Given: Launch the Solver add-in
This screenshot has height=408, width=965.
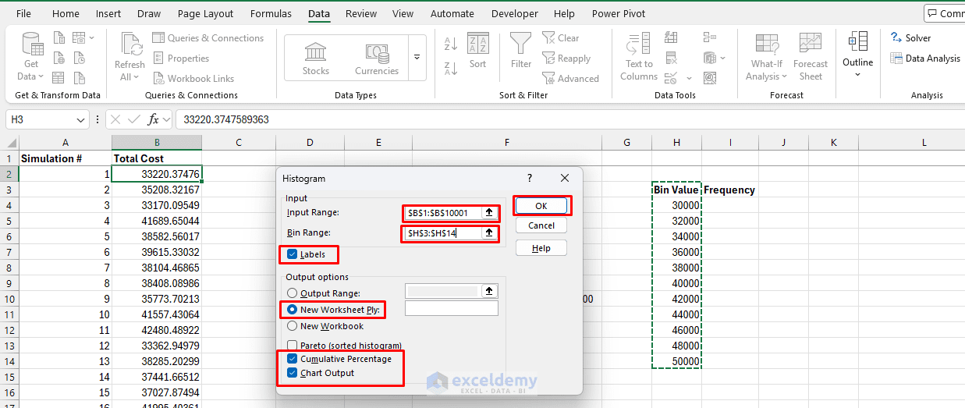Looking at the screenshot, I should click(911, 37).
